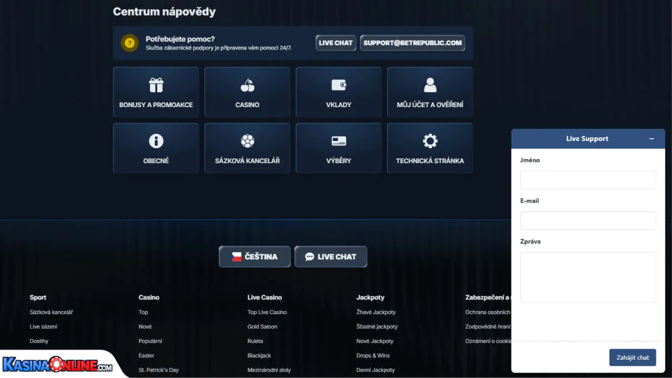Open the Casino cherry icon tile
672x378 pixels.
(x=247, y=85)
